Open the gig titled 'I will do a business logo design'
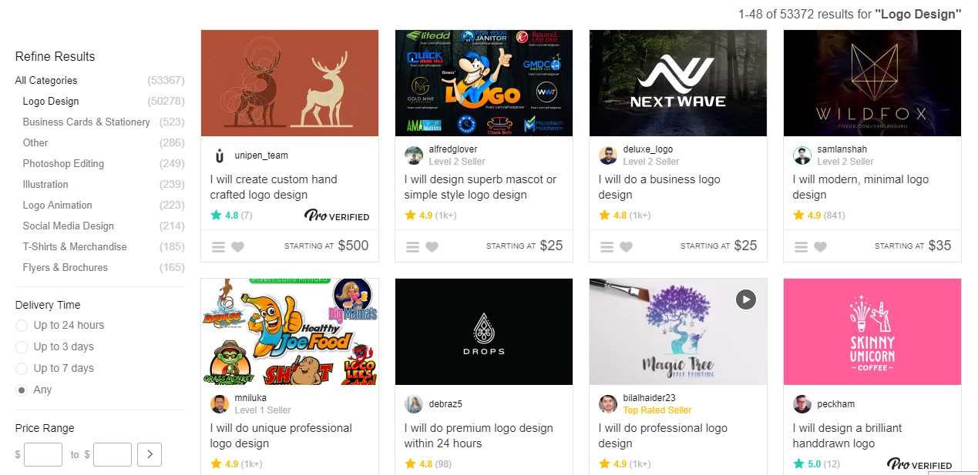The height and width of the screenshot is (475, 978). (x=660, y=187)
